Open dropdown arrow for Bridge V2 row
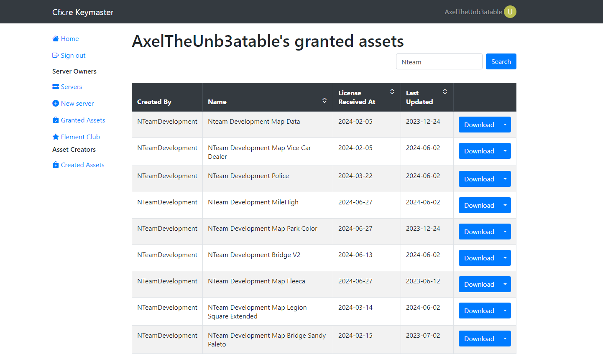Image resolution: width=603 pixels, height=354 pixels. click(x=505, y=258)
